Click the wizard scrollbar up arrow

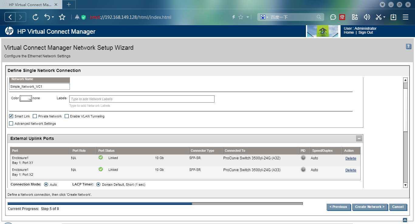click(405, 80)
